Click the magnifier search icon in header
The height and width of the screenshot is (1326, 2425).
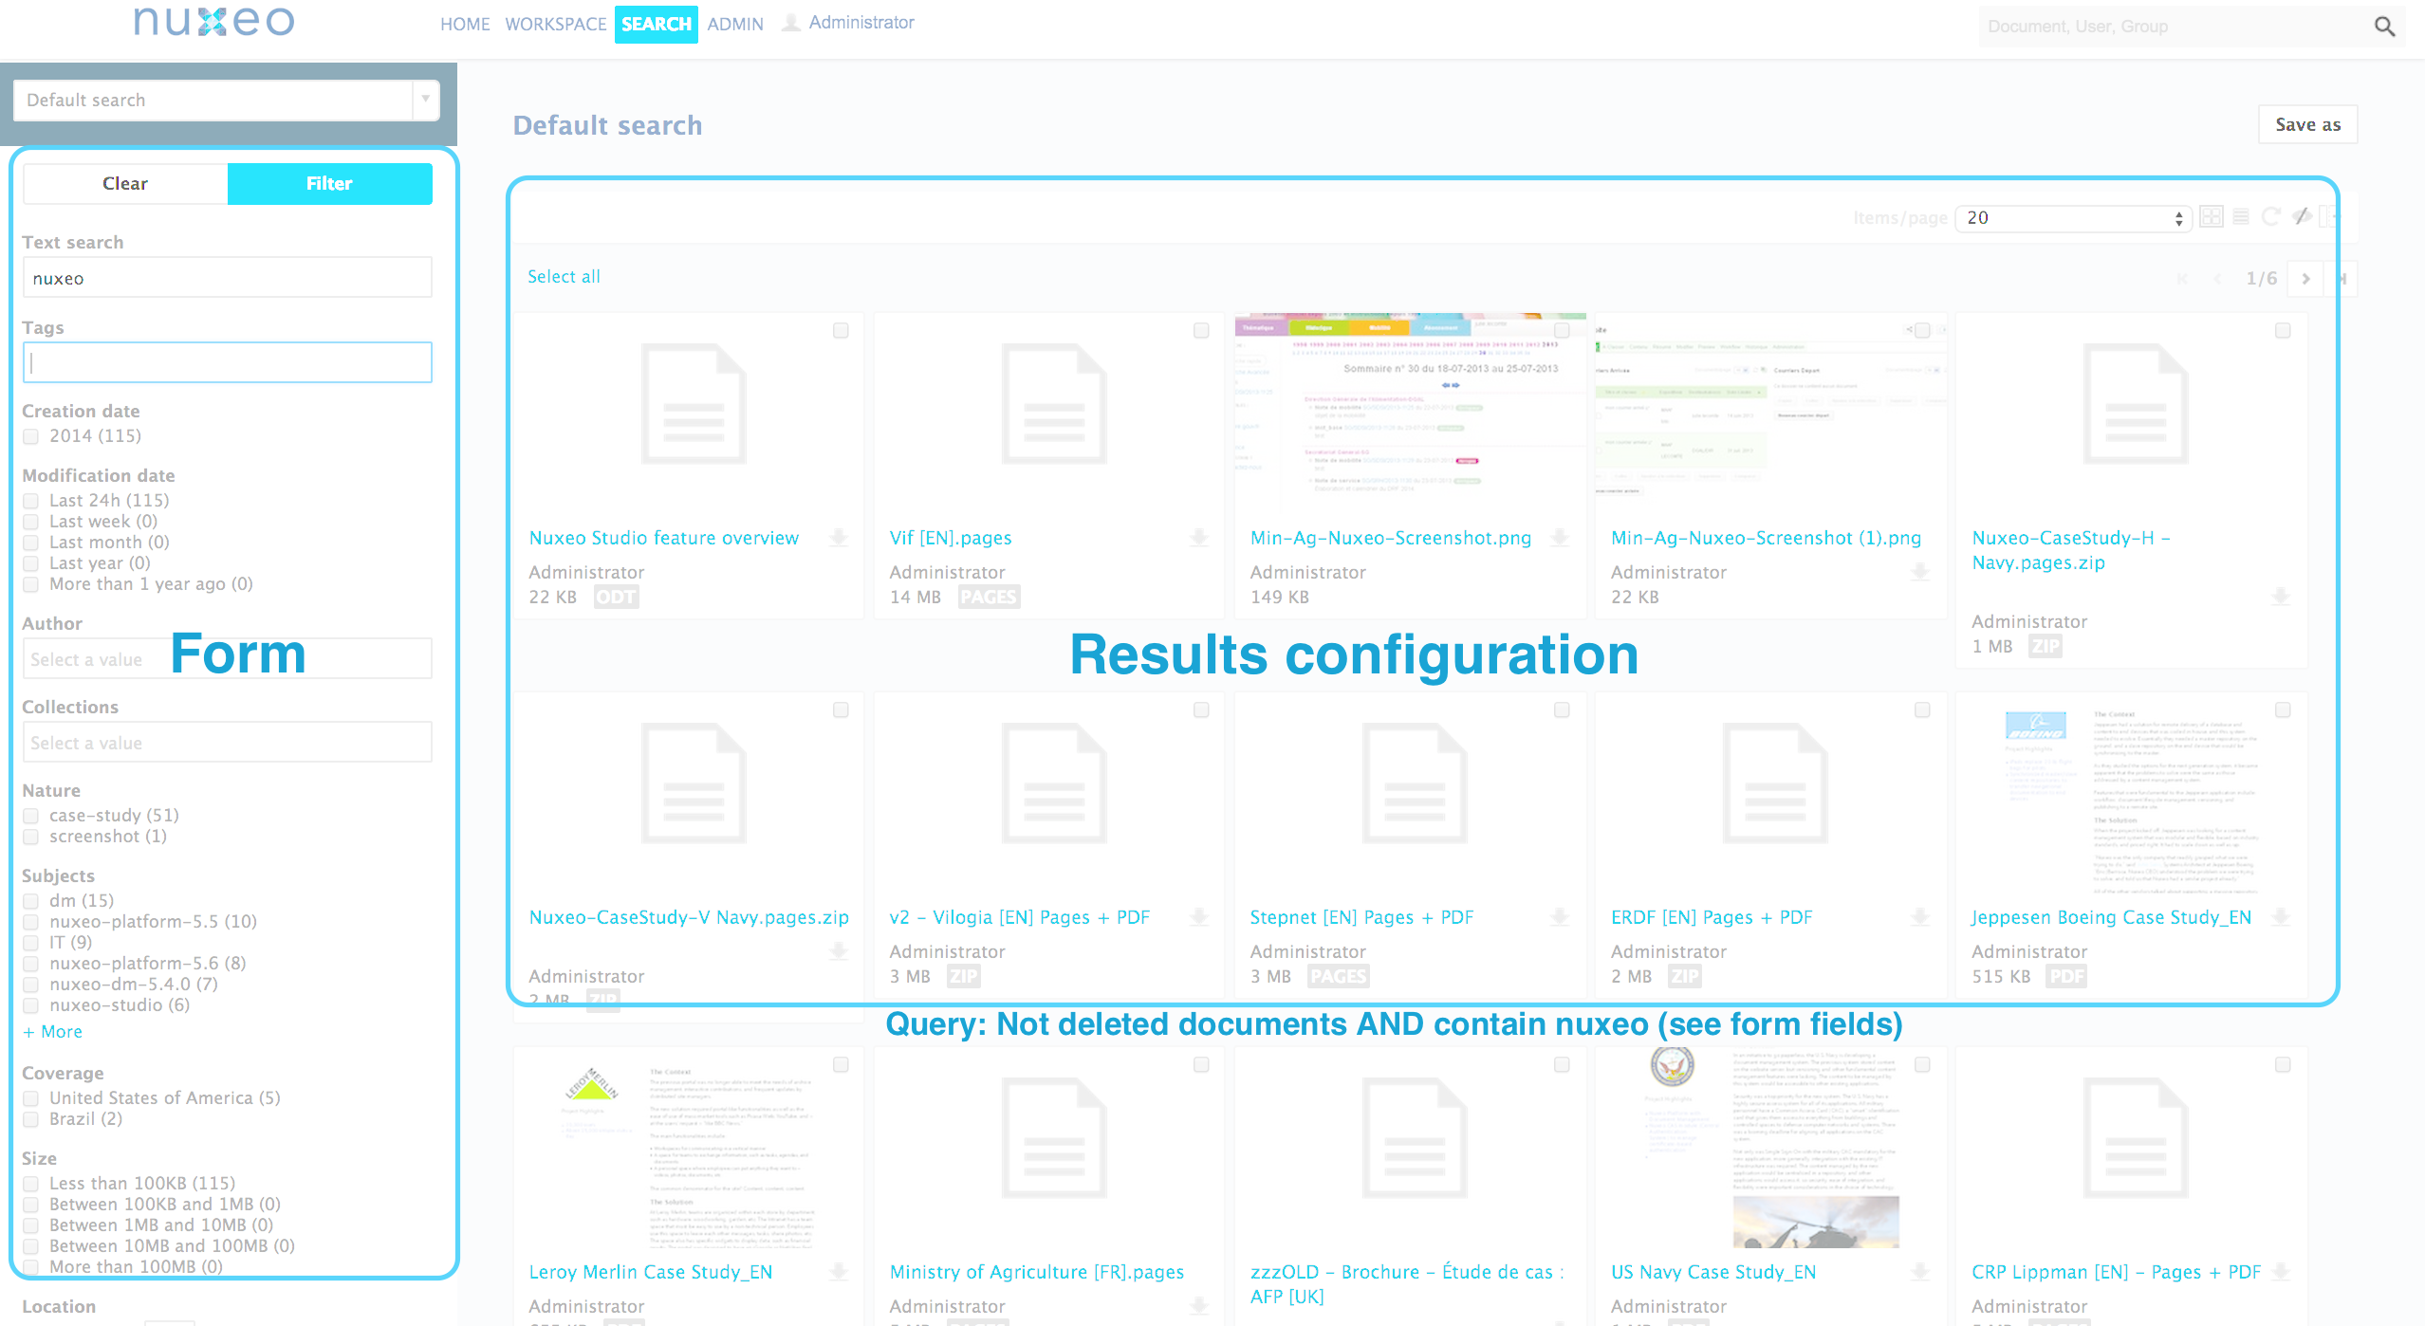coord(2384,27)
